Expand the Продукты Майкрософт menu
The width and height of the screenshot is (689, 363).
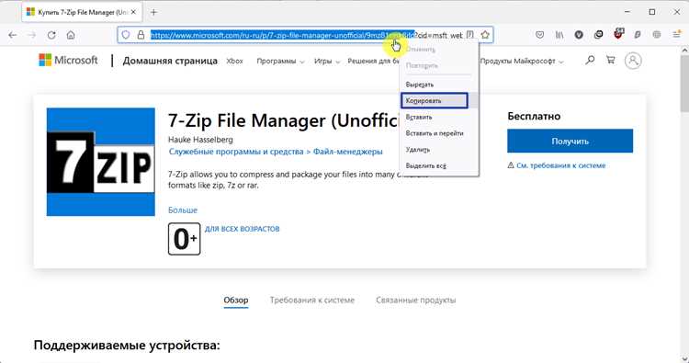pos(522,61)
